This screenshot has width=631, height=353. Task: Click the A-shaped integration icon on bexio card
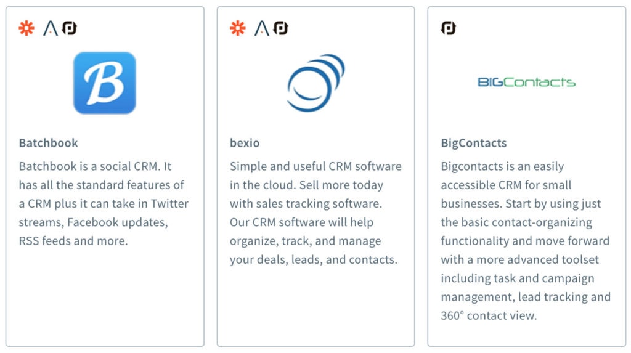coord(261,28)
